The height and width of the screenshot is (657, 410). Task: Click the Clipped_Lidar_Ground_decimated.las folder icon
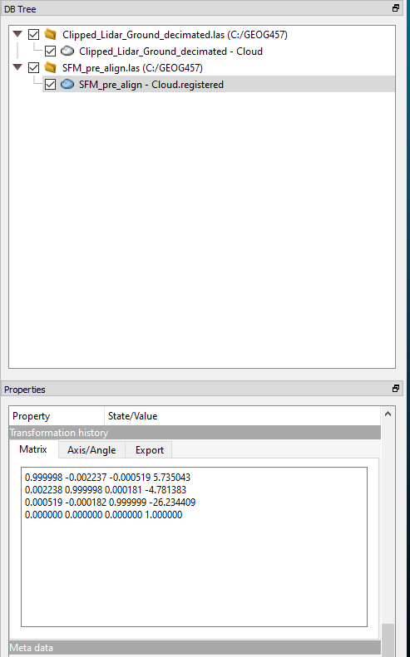pyautogui.click(x=51, y=34)
